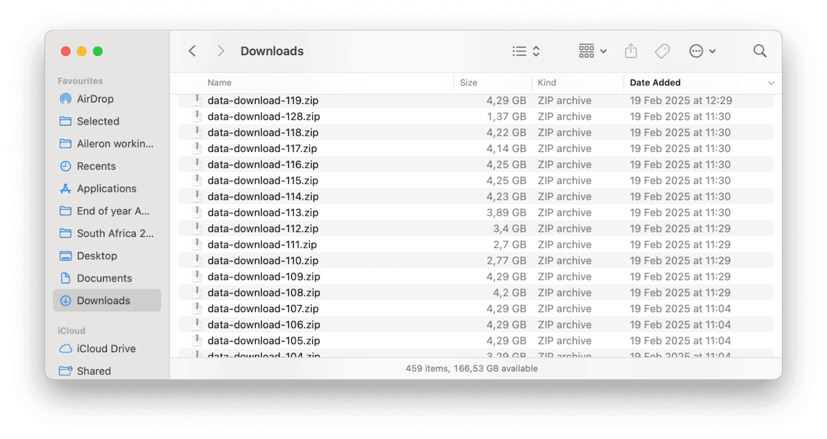827x439 pixels.
Task: Click the list view icon
Action: pos(520,51)
